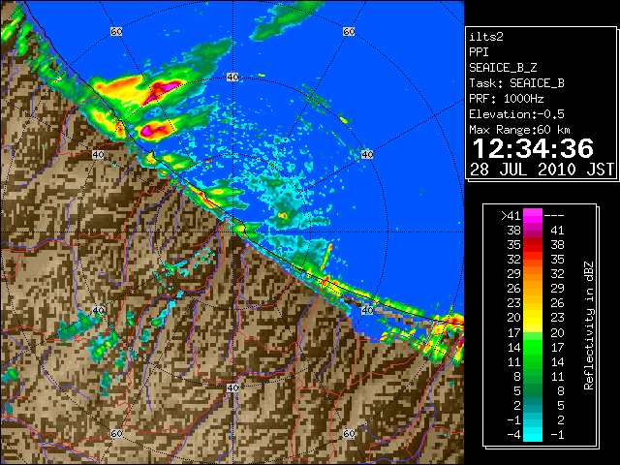Select the product label 'SEAICE_B_Z'
Viewport: 620px width, 465px height.
pos(503,68)
